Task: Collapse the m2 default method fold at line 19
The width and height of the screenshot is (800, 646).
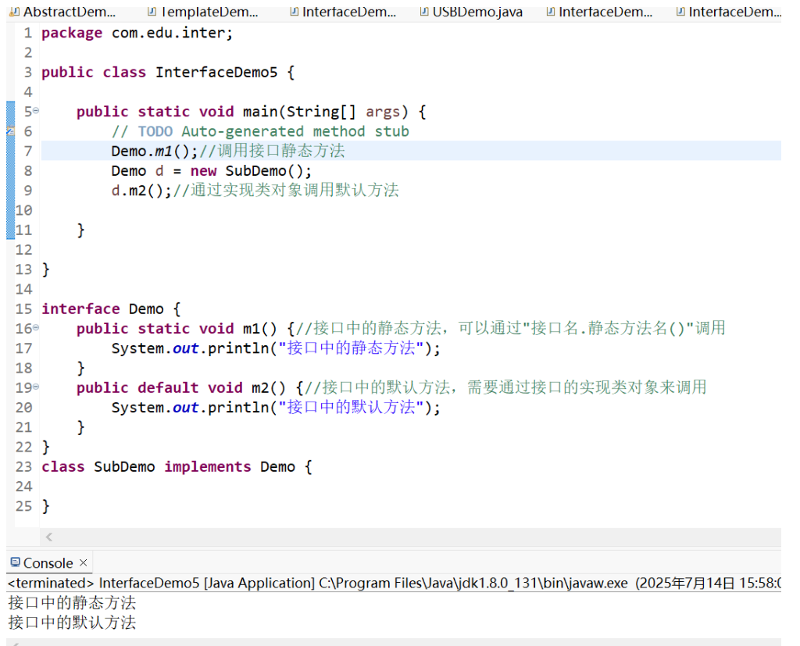Action: point(36,387)
